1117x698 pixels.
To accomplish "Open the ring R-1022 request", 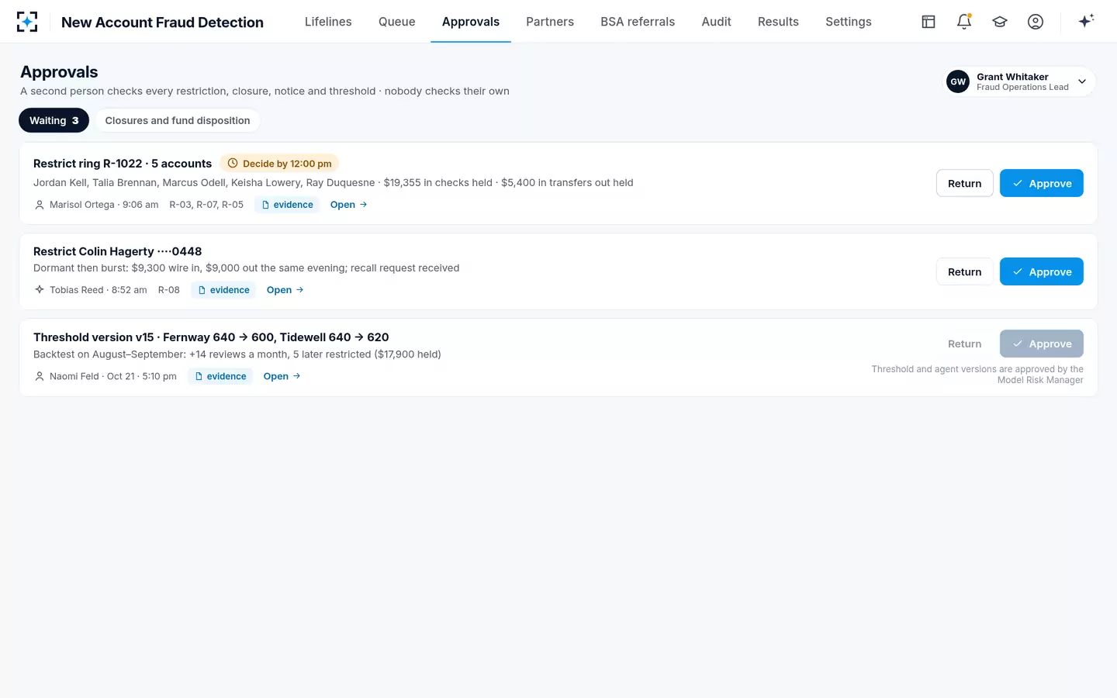I will pyautogui.click(x=349, y=205).
